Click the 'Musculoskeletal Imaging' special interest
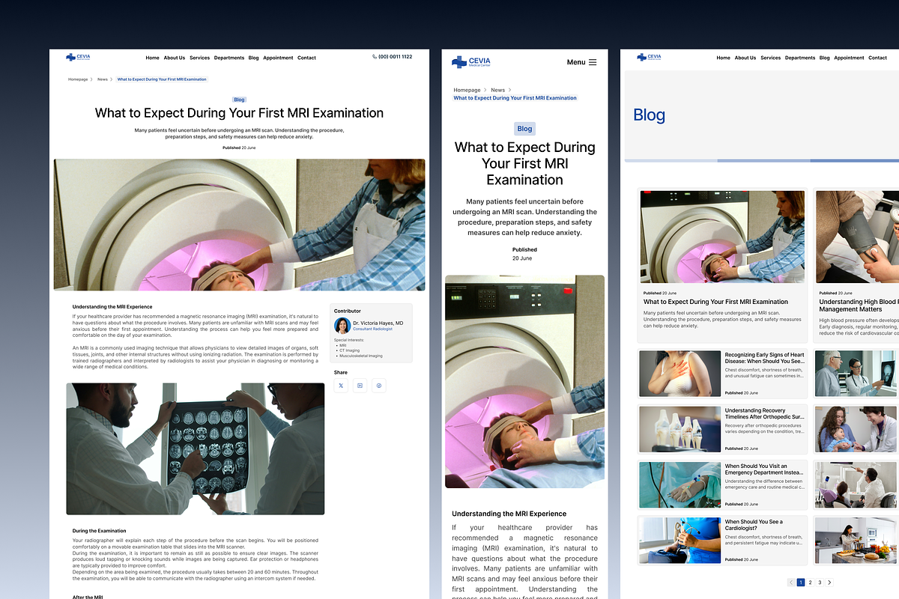The height and width of the screenshot is (599, 899). 360,356
